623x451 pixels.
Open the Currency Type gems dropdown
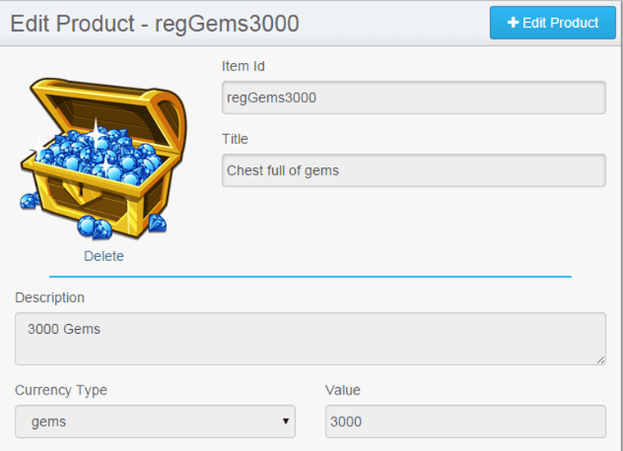click(155, 422)
